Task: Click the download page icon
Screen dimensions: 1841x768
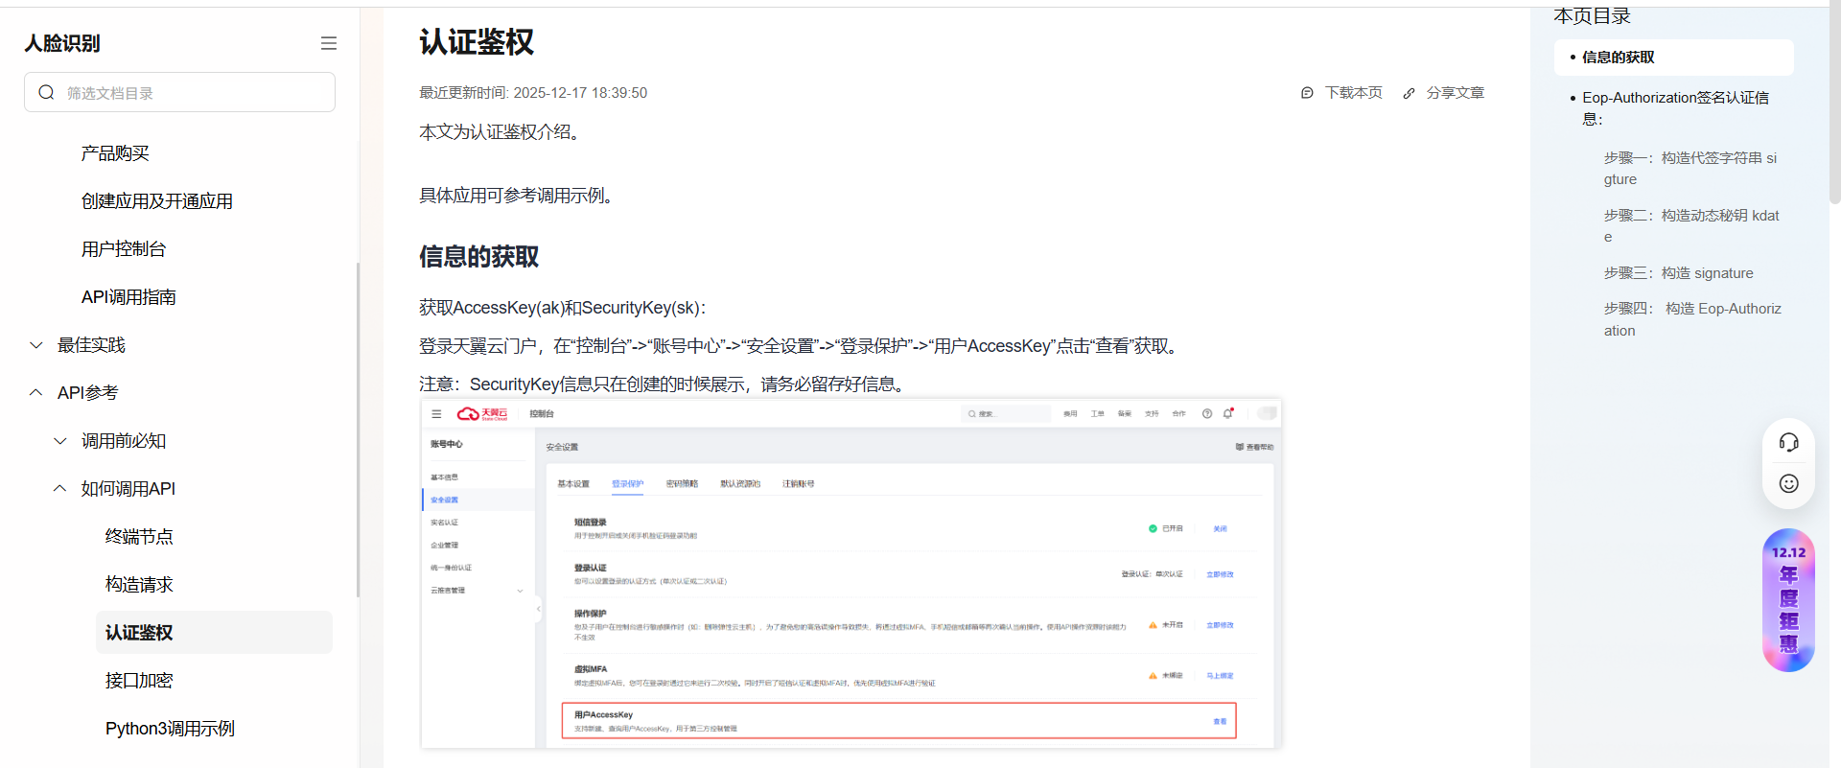Action: [x=1307, y=93]
